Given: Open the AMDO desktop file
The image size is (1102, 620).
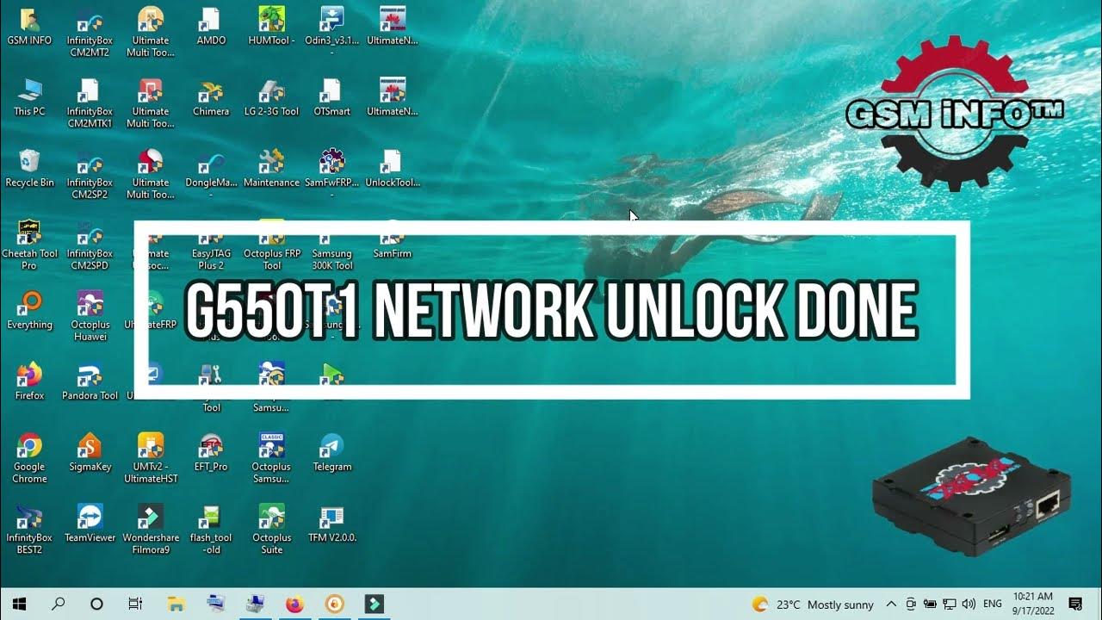Looking at the screenshot, I should (x=211, y=26).
